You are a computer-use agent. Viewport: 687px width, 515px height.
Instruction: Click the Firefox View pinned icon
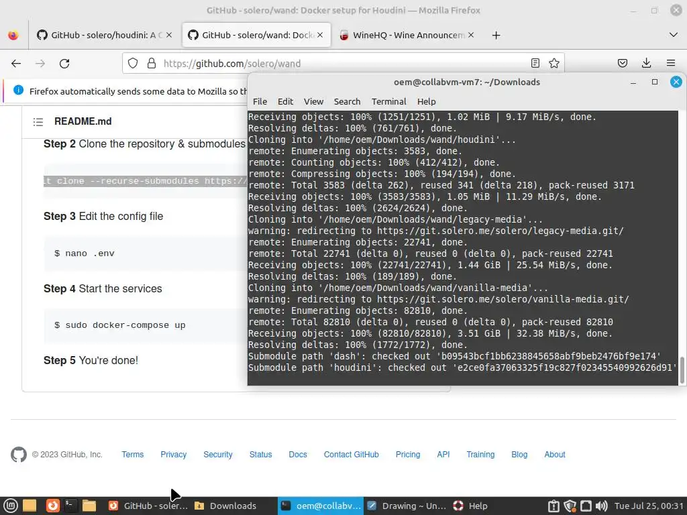point(13,35)
